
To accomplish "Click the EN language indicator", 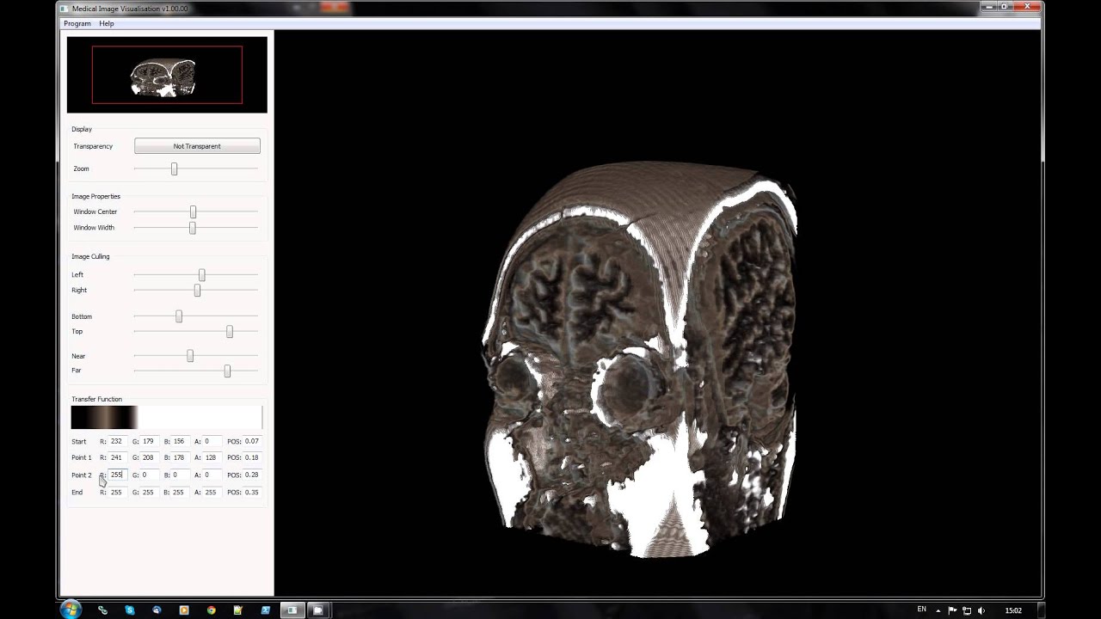I will [921, 610].
